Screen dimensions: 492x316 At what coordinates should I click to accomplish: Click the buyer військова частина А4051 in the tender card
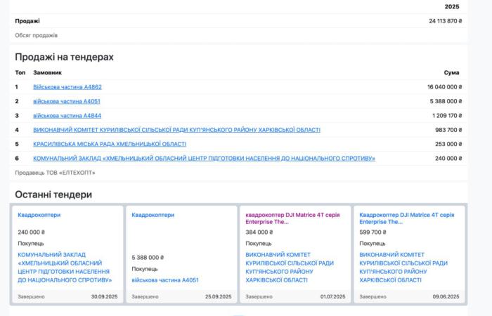[x=165, y=279]
